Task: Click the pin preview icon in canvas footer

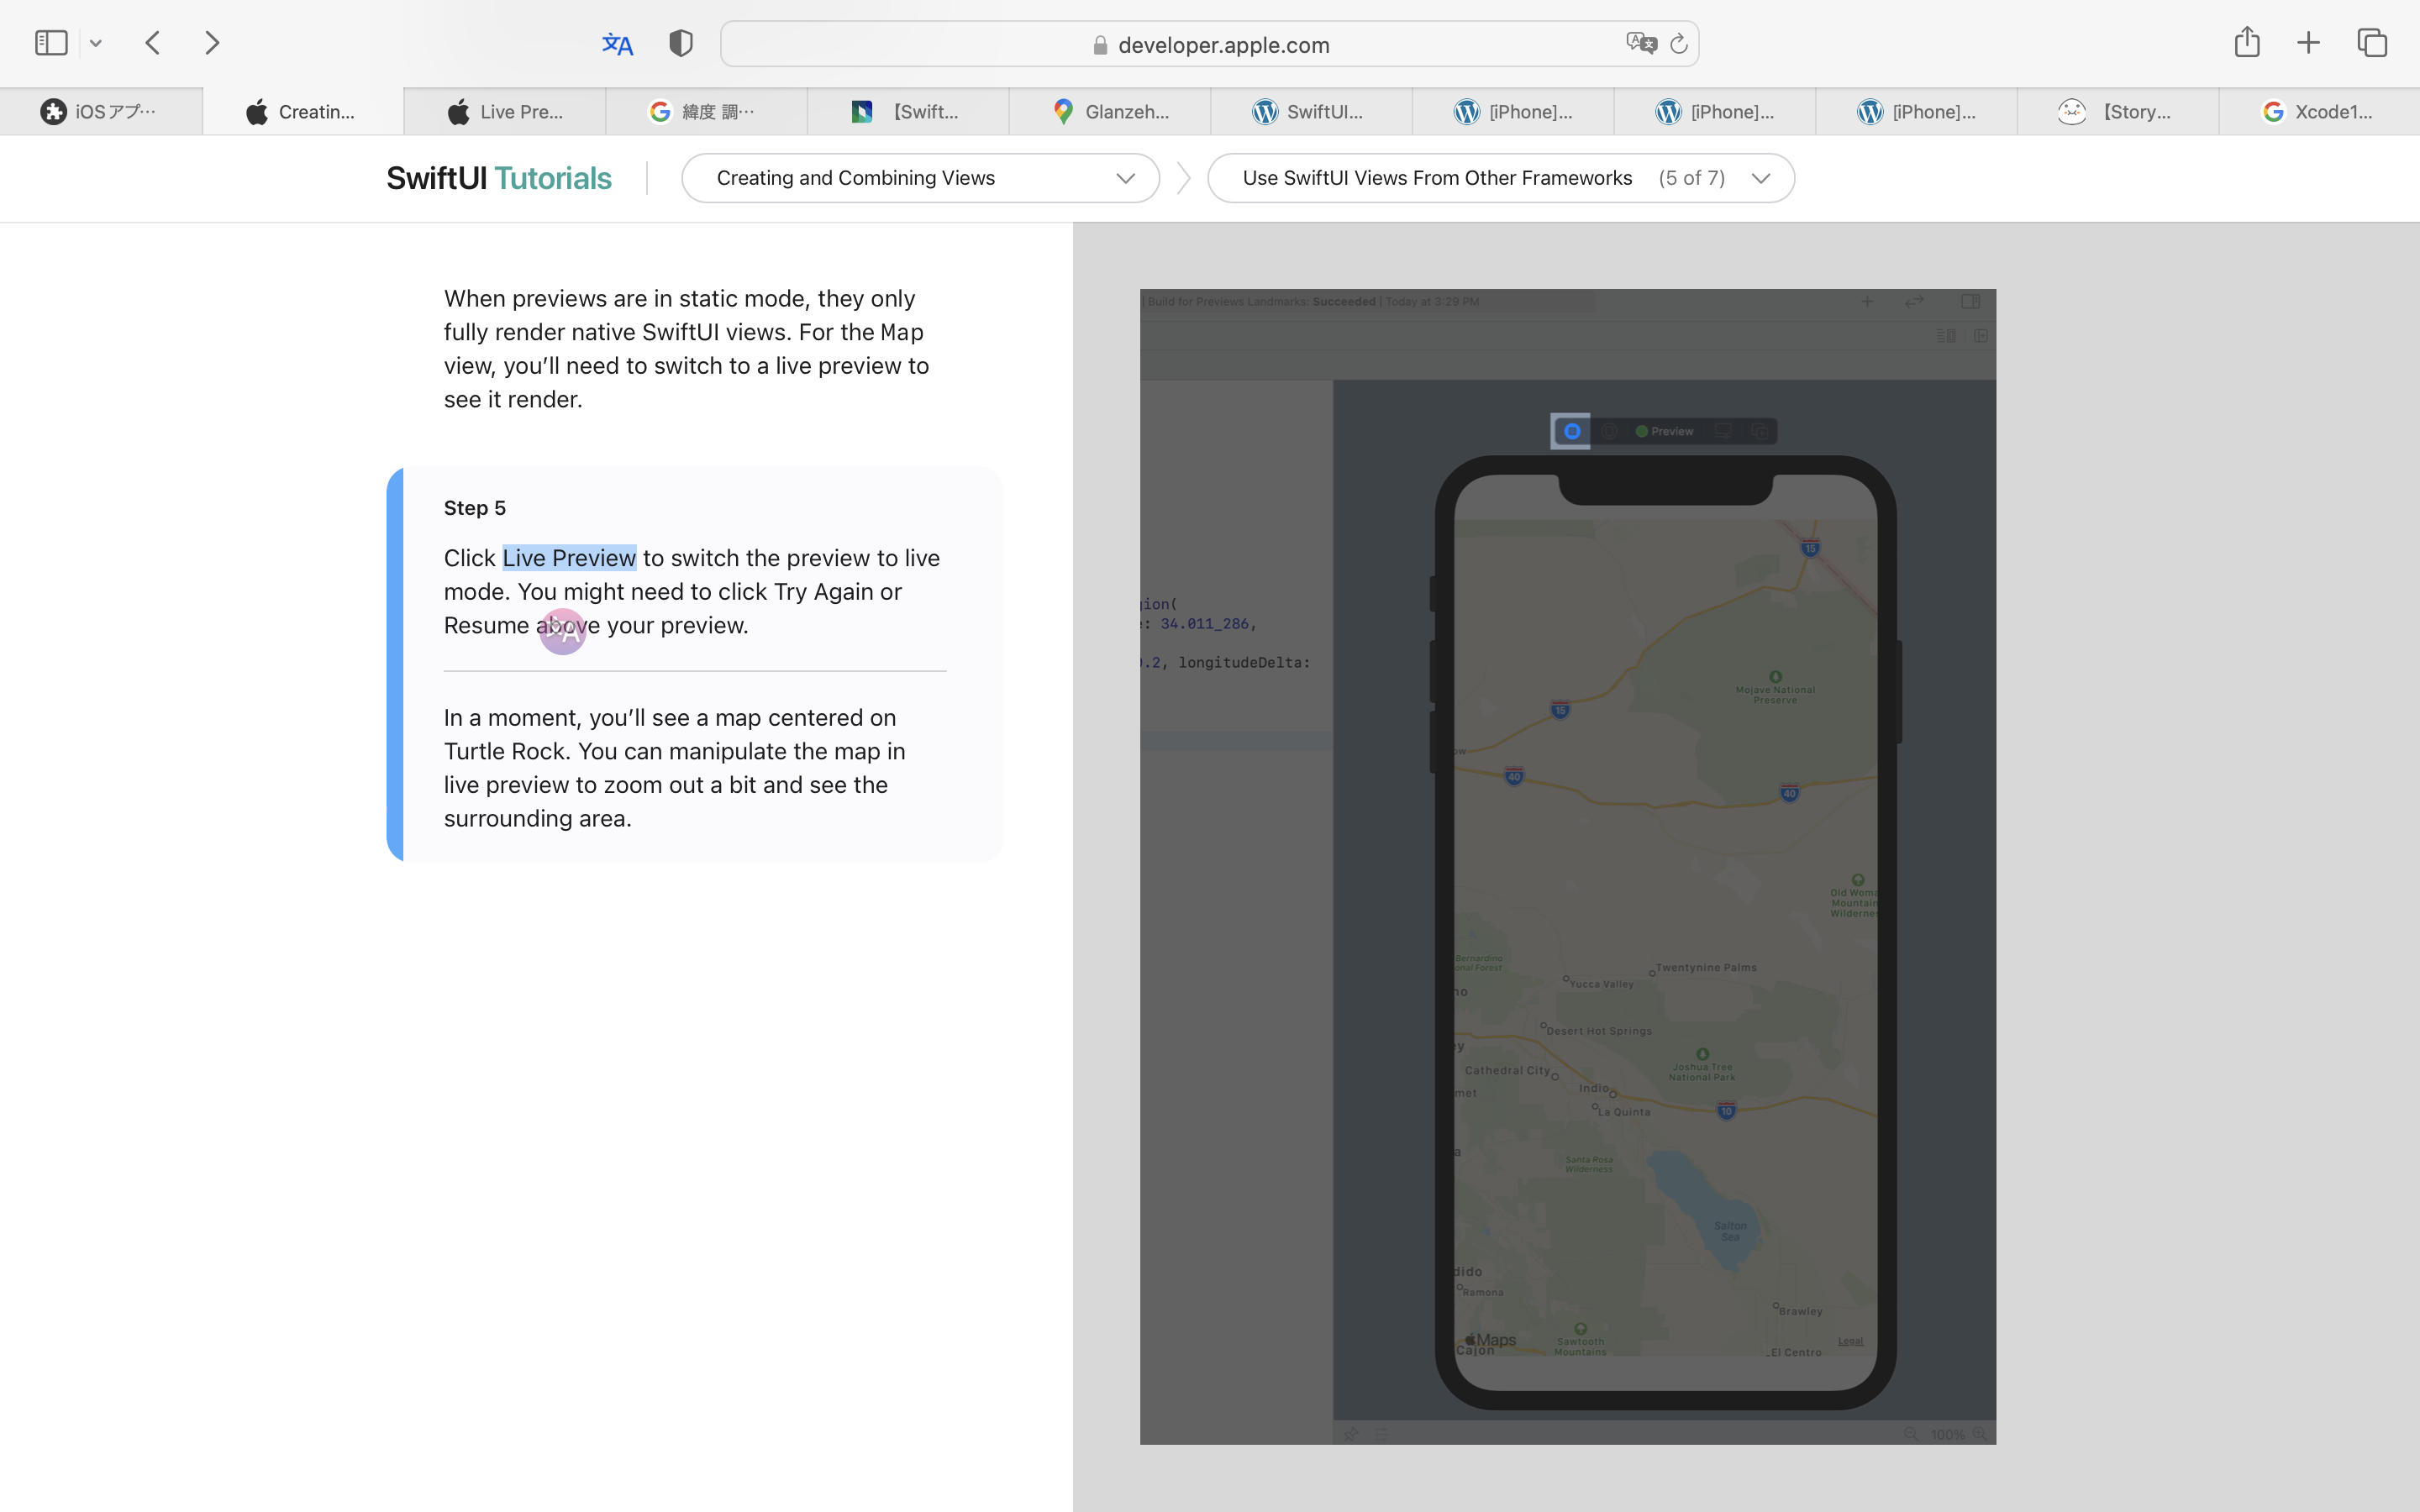Action: click(x=1351, y=1434)
